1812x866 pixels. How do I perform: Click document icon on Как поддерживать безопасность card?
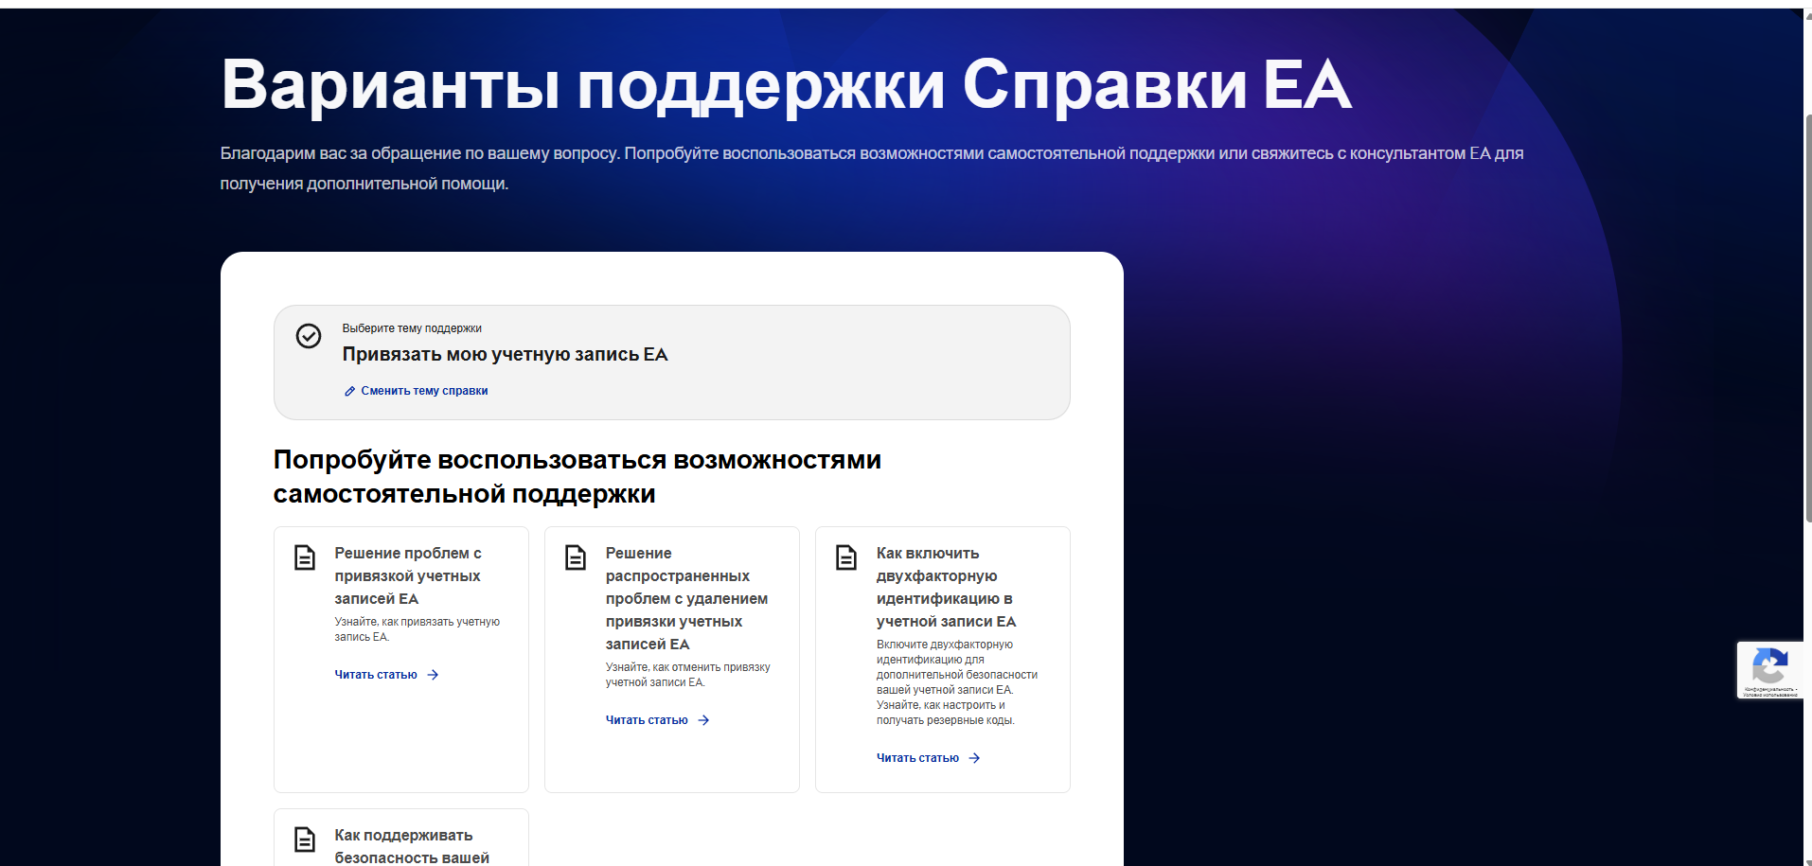305,839
